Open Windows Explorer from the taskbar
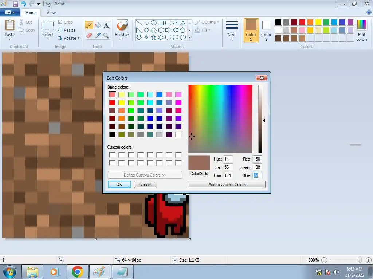Image resolution: width=373 pixels, height=279 pixels. point(32,272)
